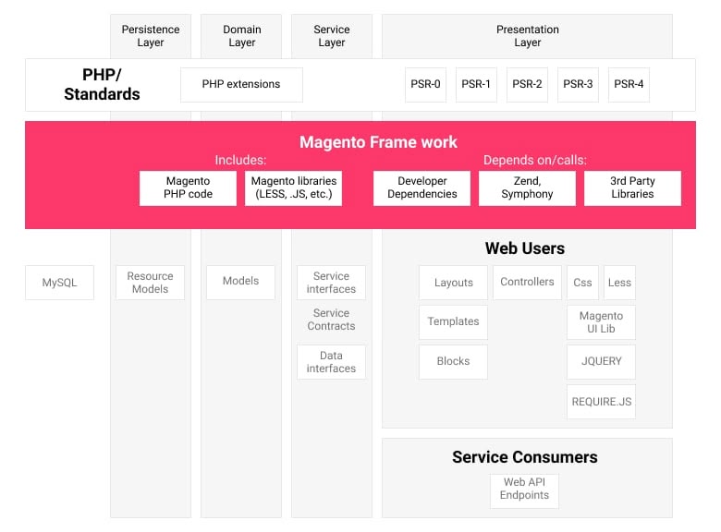
Task: Click the Blocks box
Action: (453, 361)
